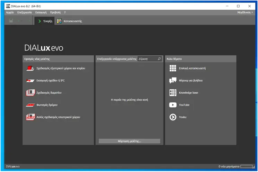Screen dimensions: 258x172
Task: Open the Εισαγωγή menu
Action: [x=41, y=12]
